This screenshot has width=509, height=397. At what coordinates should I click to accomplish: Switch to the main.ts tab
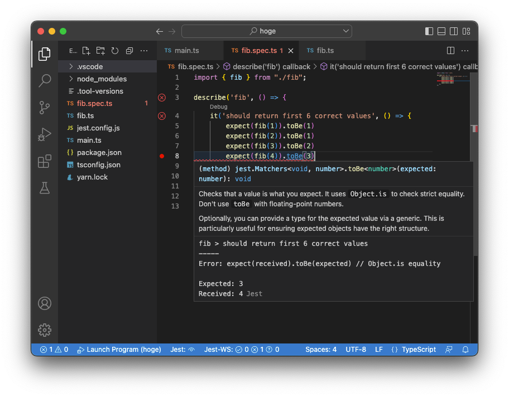click(x=186, y=51)
